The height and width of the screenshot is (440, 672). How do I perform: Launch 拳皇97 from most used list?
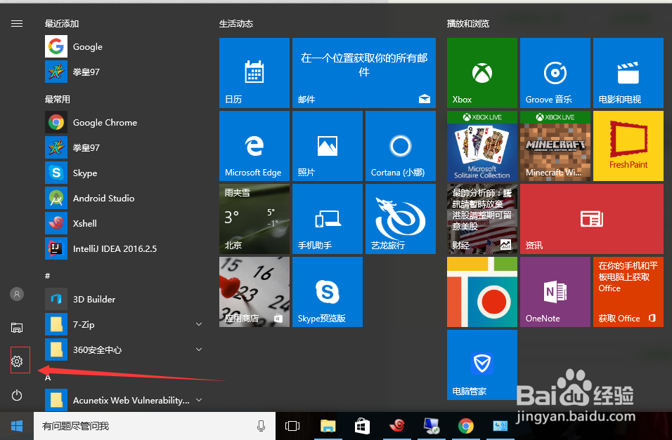point(124,147)
